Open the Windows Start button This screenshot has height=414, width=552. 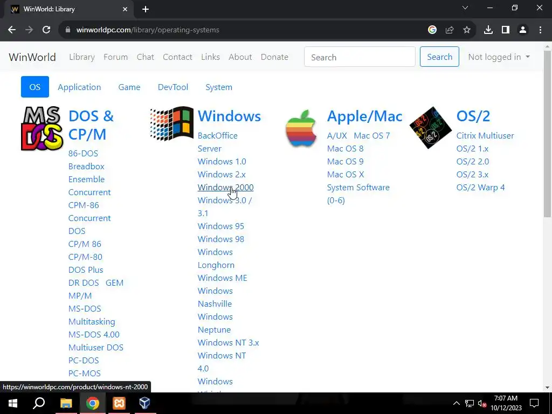tap(13, 403)
